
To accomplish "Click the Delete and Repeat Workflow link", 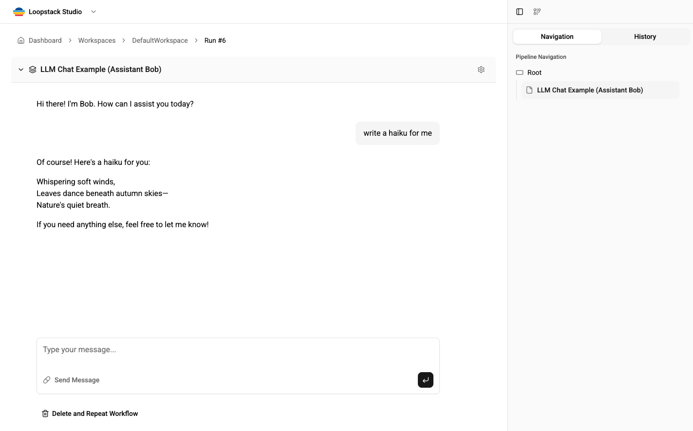I will (95, 413).
